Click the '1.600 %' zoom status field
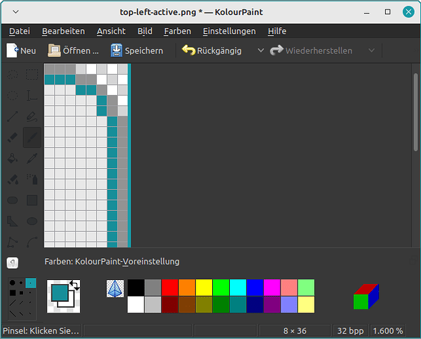Screen dimensions: 421x339 pyautogui.click(x=388, y=331)
